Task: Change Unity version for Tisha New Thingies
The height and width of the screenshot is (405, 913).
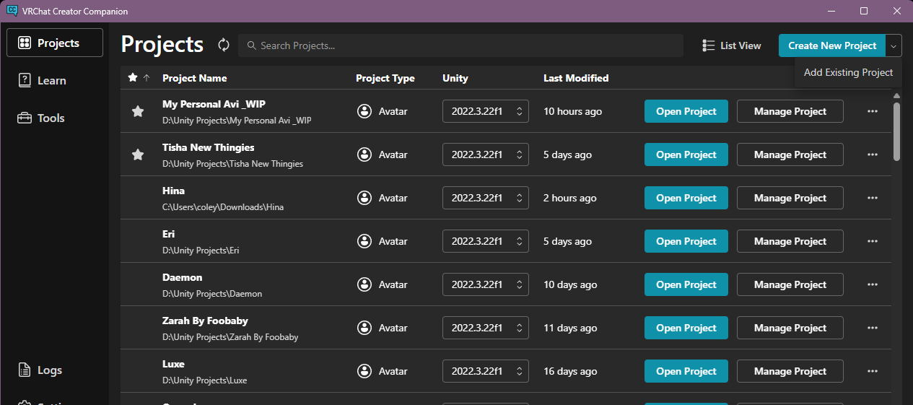Action: pyautogui.click(x=486, y=154)
